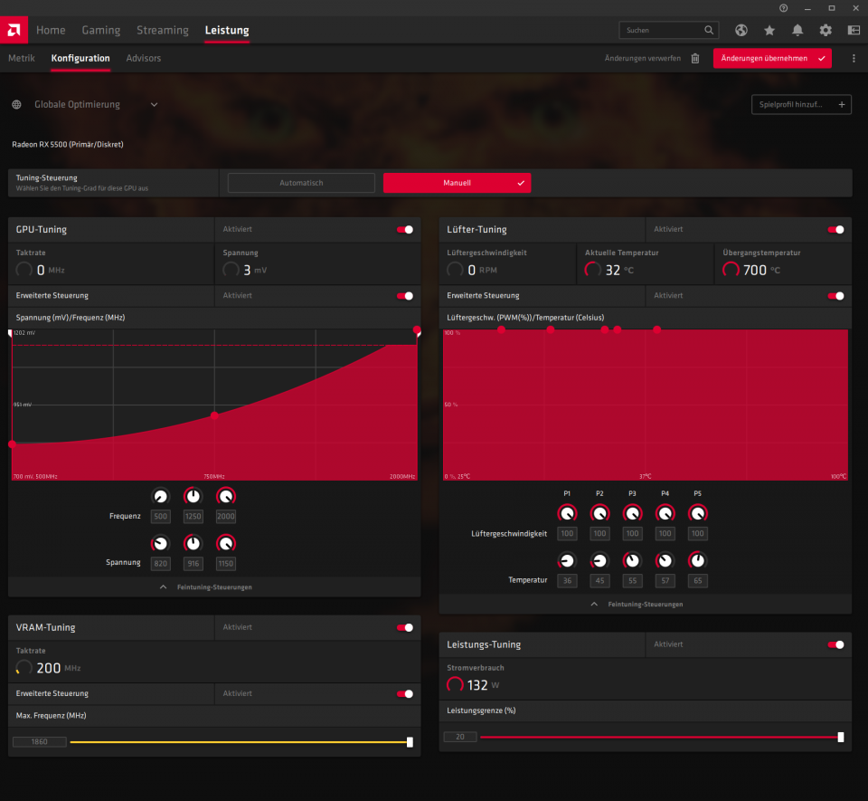Click the globe icon beside Globale Optimierung
This screenshot has width=868, height=801.
pyautogui.click(x=16, y=104)
